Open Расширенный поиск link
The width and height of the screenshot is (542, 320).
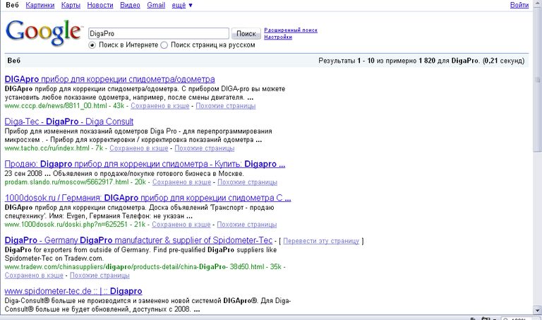(291, 30)
